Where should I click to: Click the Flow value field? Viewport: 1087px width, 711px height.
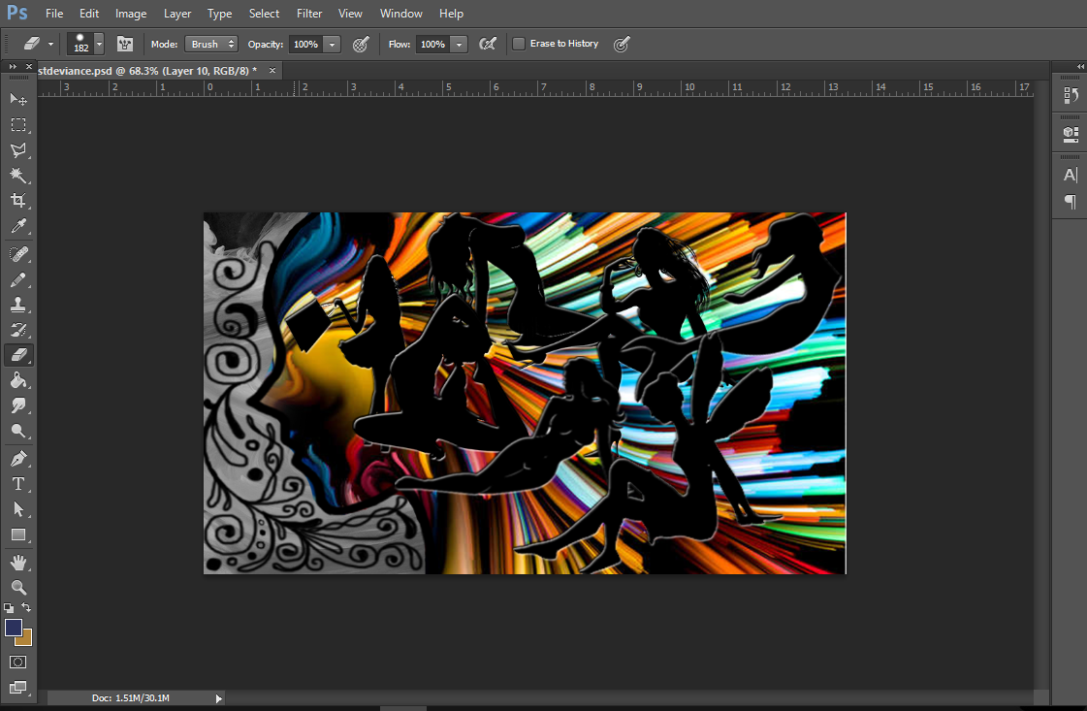click(x=433, y=44)
